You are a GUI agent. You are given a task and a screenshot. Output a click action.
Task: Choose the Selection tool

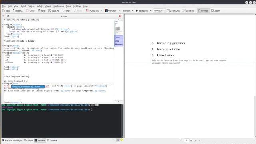click(x=142, y=11)
